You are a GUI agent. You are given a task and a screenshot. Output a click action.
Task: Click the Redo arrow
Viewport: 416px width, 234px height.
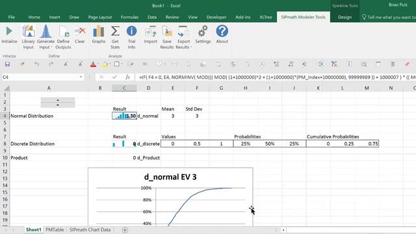click(51, 64)
